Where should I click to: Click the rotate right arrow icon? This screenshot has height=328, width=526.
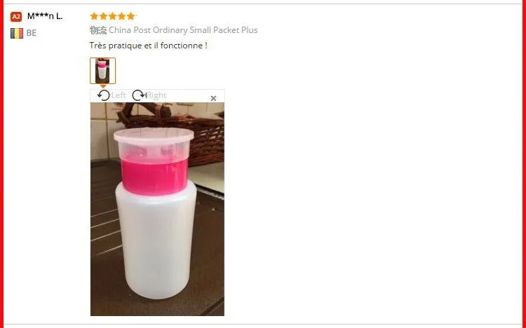pyautogui.click(x=139, y=95)
